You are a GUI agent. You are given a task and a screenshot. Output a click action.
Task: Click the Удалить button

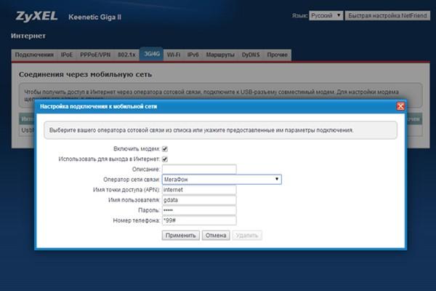(247, 235)
